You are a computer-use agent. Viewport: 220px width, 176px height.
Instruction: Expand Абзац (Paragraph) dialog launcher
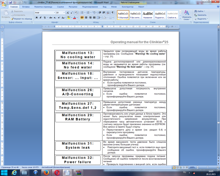[x=114, y=22]
